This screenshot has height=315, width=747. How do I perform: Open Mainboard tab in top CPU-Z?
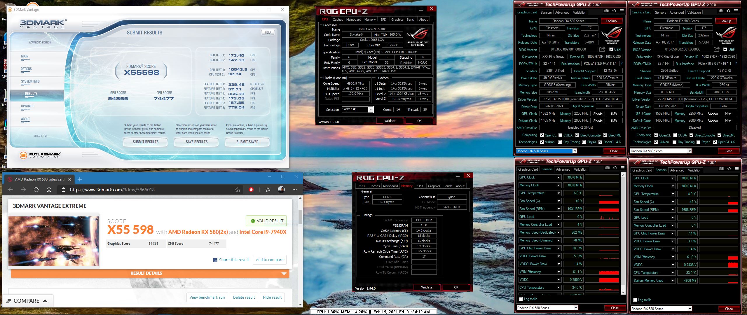click(x=354, y=20)
